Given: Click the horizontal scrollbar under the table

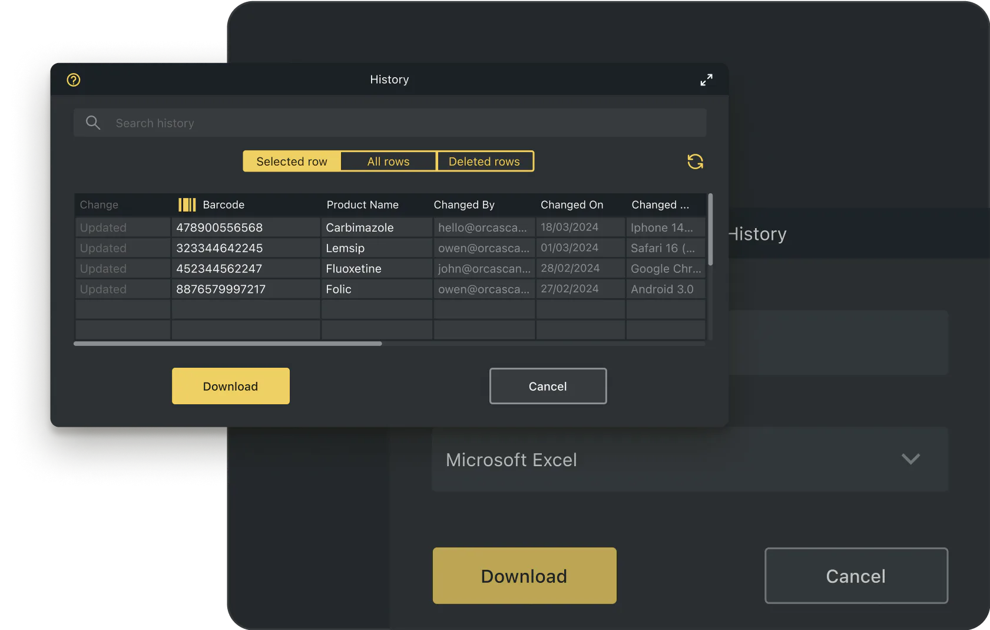Looking at the screenshot, I should click(228, 344).
